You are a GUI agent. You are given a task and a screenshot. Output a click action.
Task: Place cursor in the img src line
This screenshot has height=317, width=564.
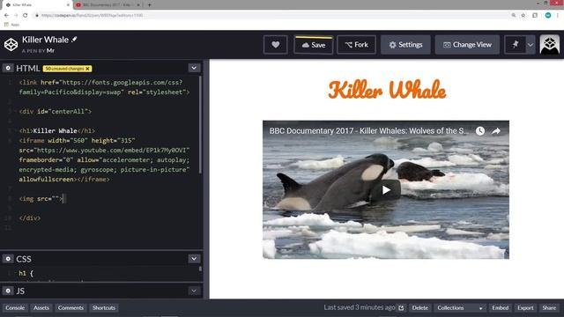[41, 198]
